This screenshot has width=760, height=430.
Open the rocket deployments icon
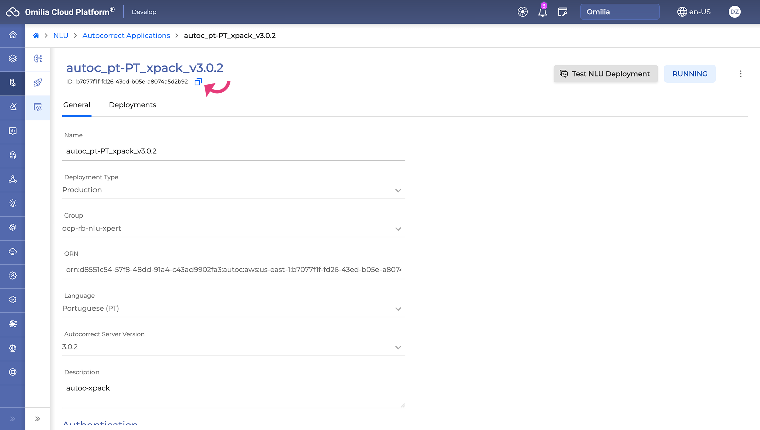tap(38, 83)
